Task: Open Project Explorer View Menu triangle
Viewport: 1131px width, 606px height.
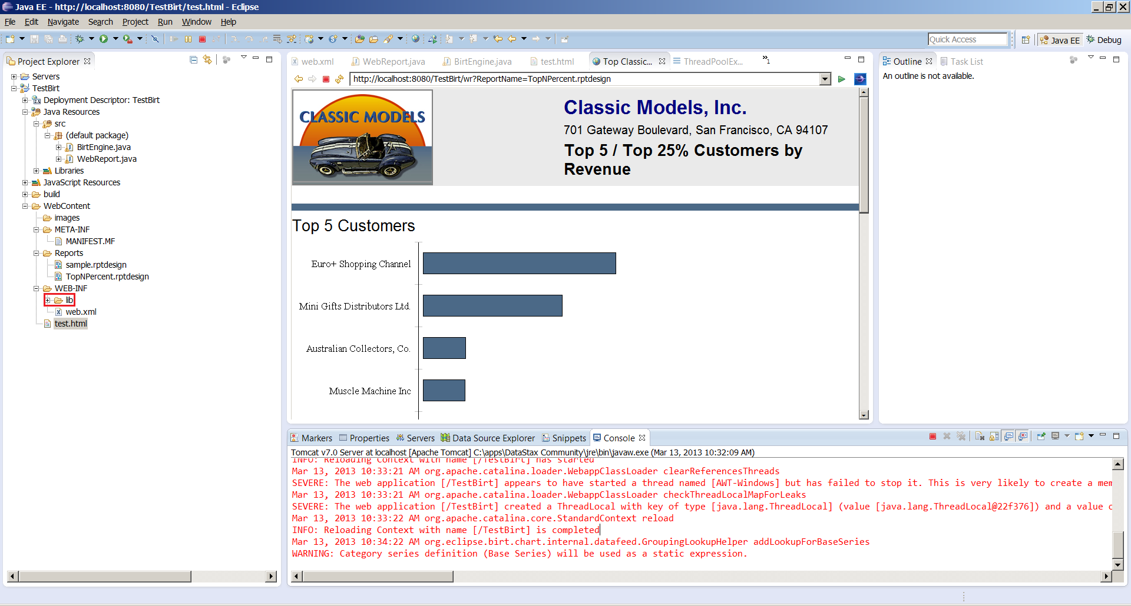Action: (x=243, y=58)
